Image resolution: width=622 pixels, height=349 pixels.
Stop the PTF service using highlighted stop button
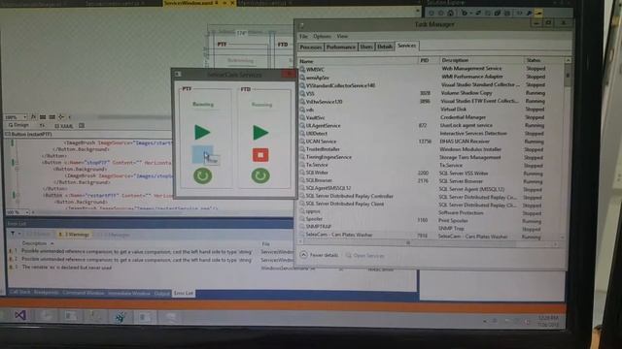[x=202, y=154]
